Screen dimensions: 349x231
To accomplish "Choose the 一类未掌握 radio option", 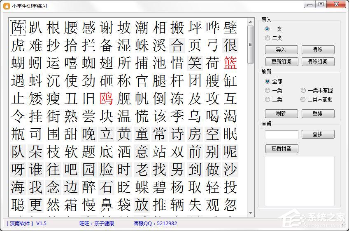I will coord(303,90).
